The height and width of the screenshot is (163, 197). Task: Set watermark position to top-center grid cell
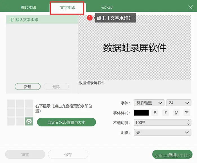coord(20,104)
